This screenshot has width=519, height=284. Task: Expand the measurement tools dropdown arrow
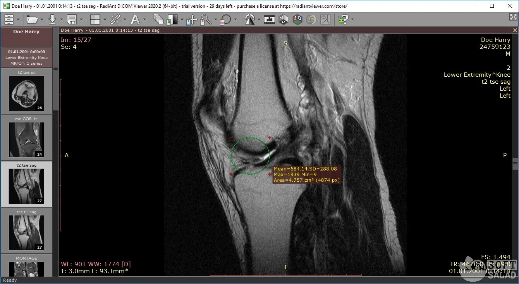(235, 19)
